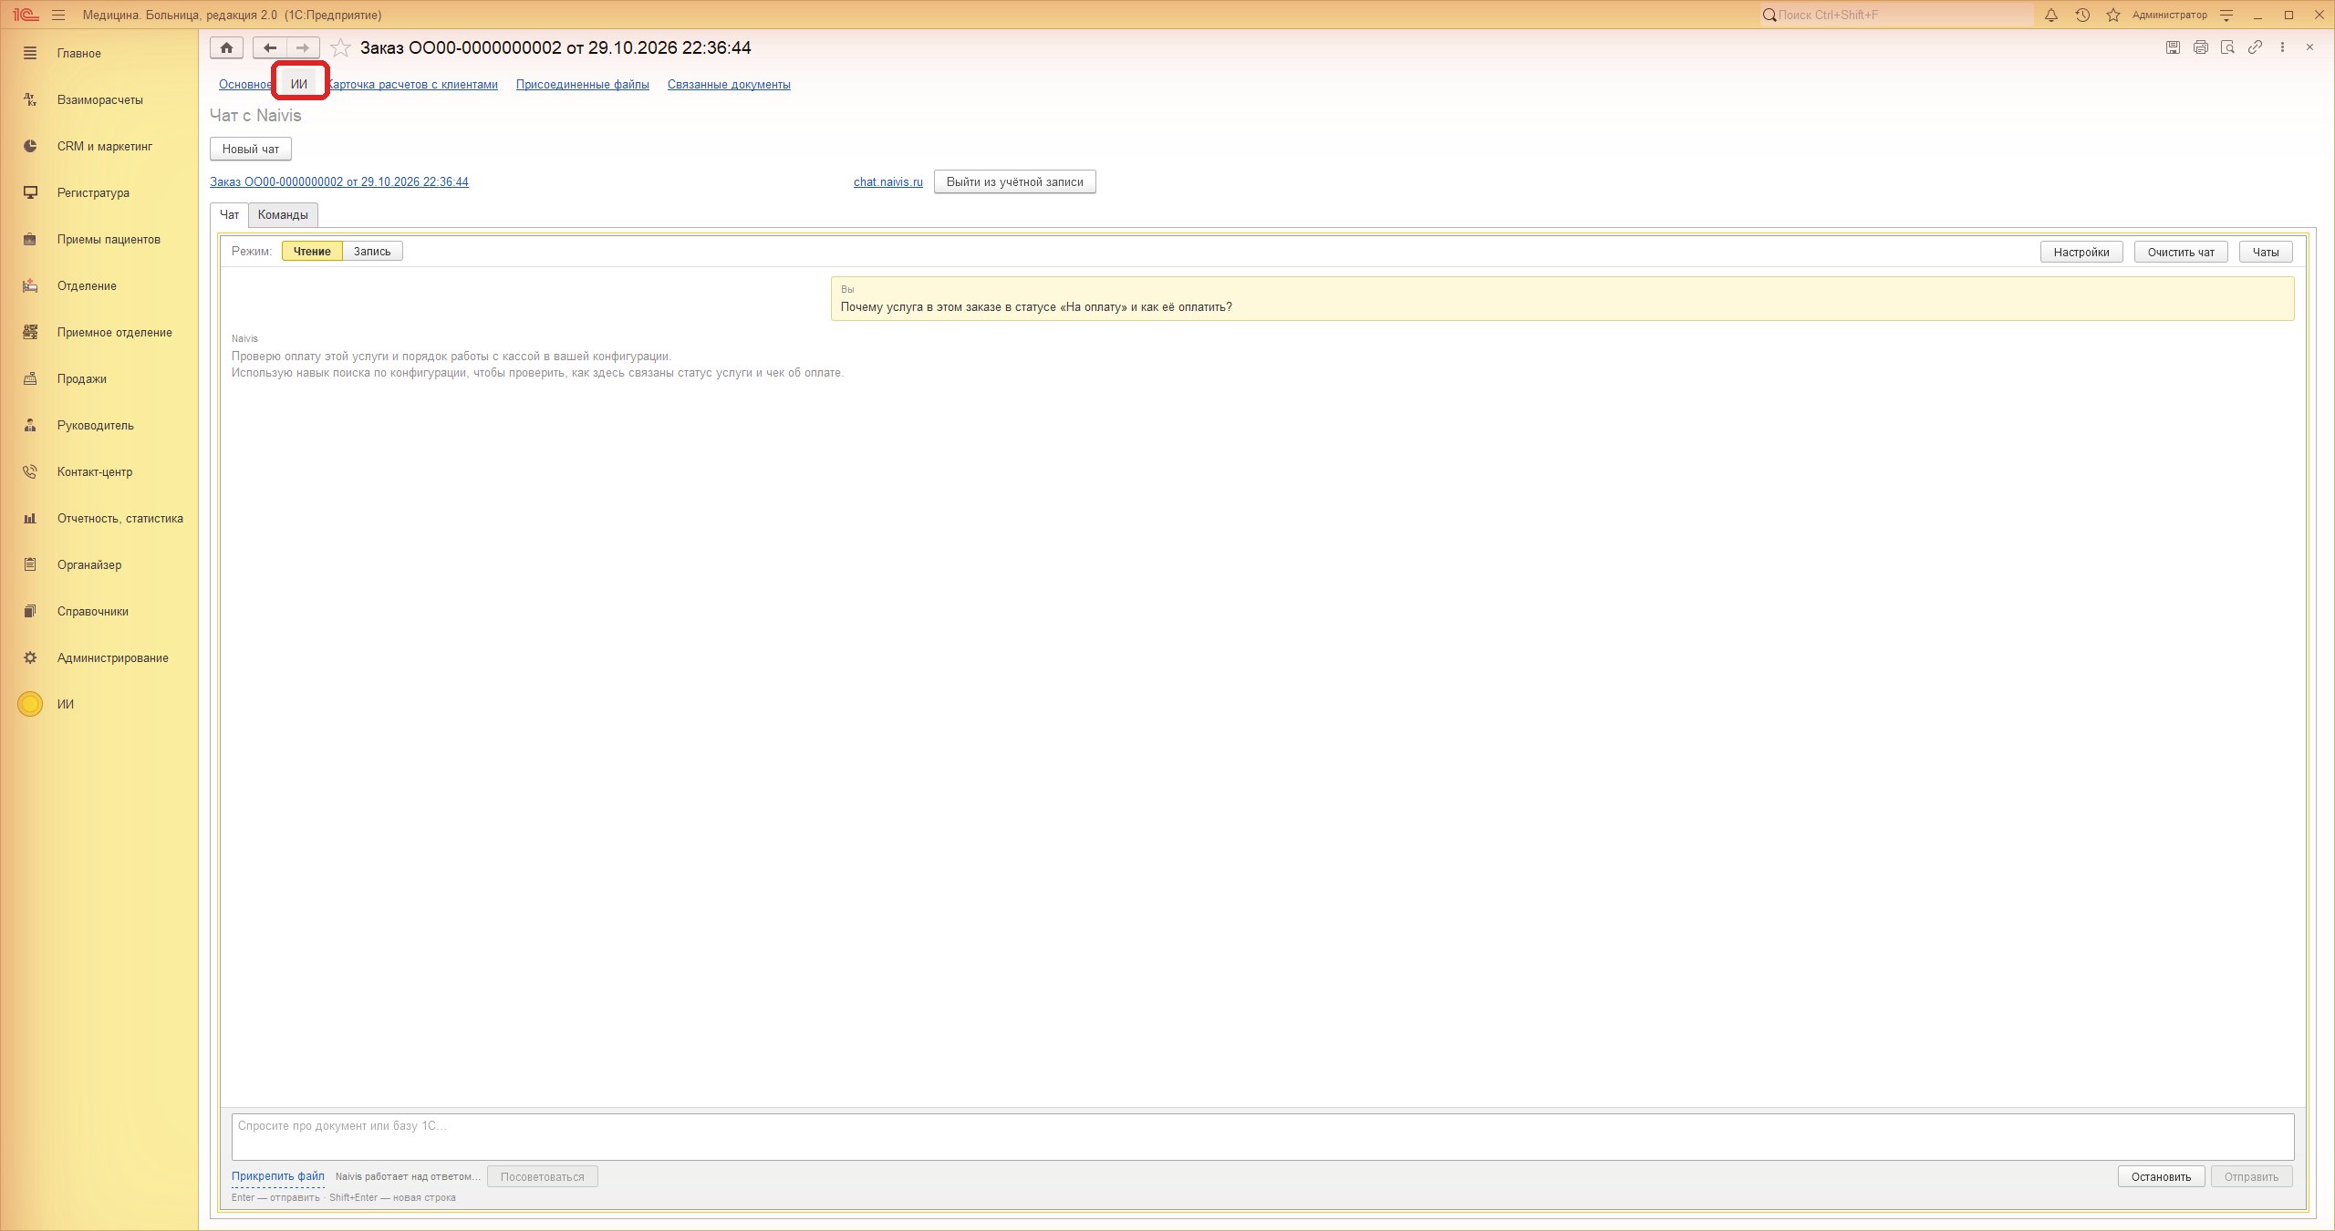
Task: Open Связанные документы link
Action: pyautogui.click(x=729, y=85)
